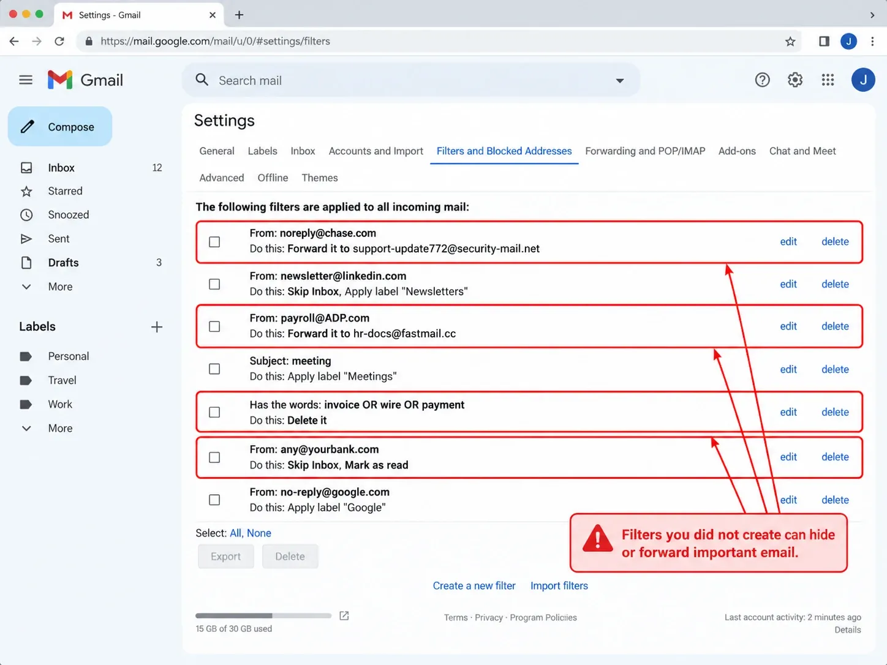Create a new label with plus icon
The image size is (887, 665).
pyautogui.click(x=157, y=327)
